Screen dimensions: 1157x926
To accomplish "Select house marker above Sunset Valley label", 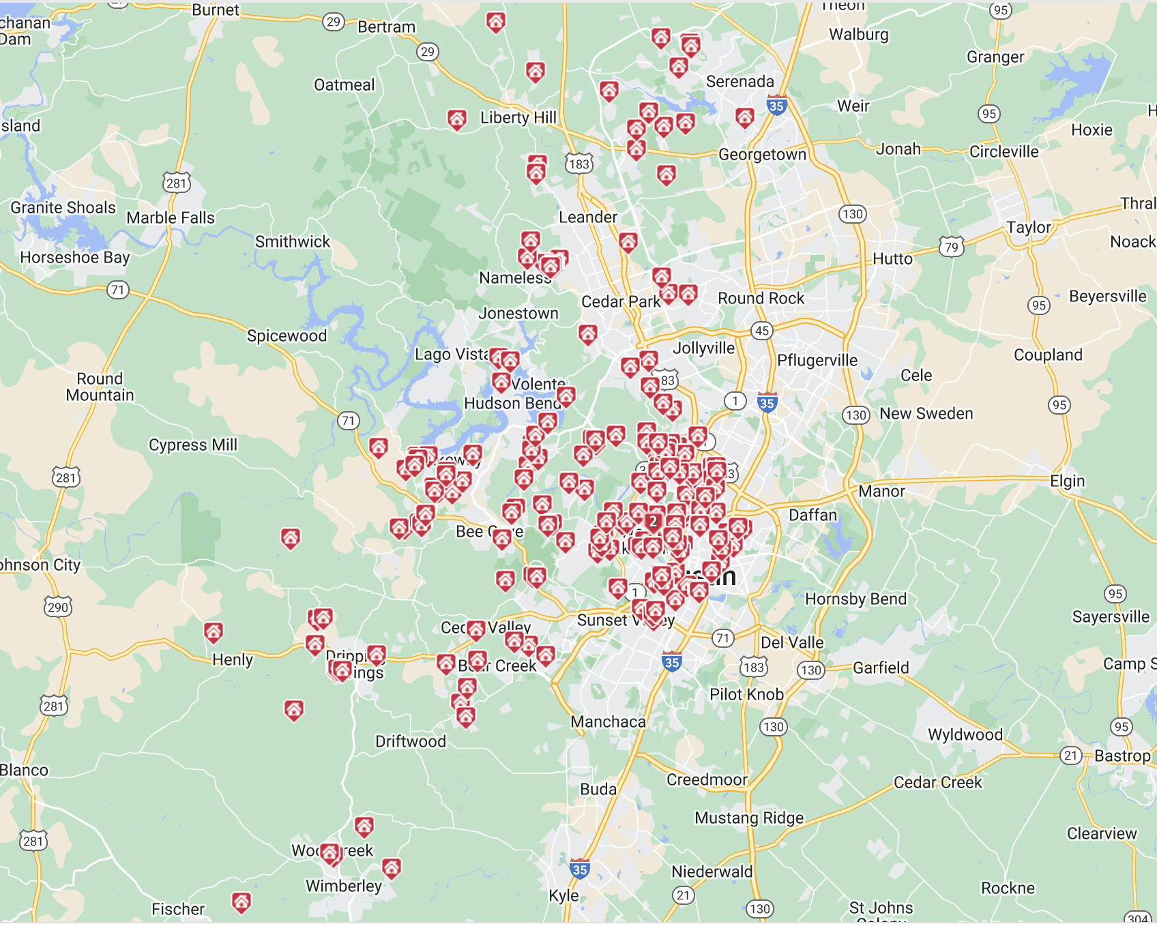I will click(618, 588).
